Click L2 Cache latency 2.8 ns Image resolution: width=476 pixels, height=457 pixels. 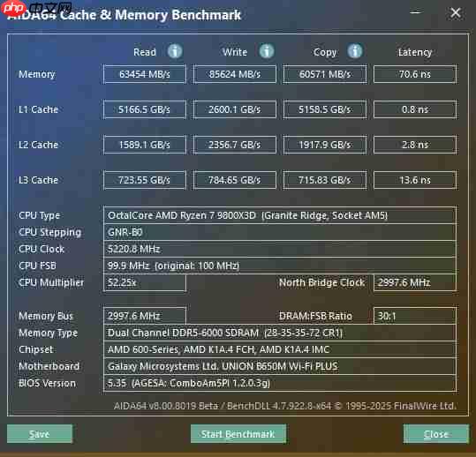(x=415, y=145)
